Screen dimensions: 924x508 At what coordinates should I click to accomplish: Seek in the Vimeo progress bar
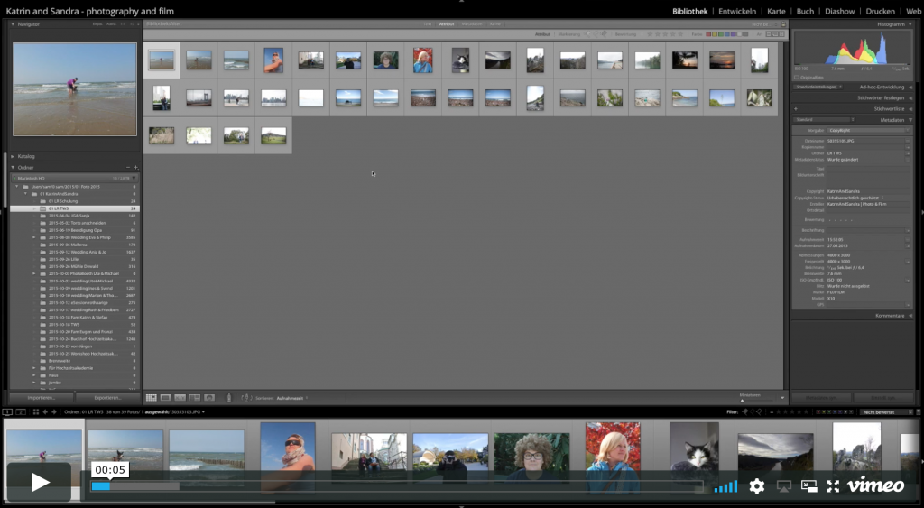[397, 486]
